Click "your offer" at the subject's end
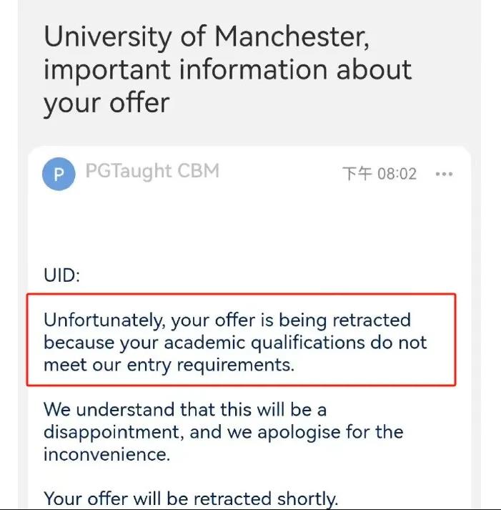 106,103
